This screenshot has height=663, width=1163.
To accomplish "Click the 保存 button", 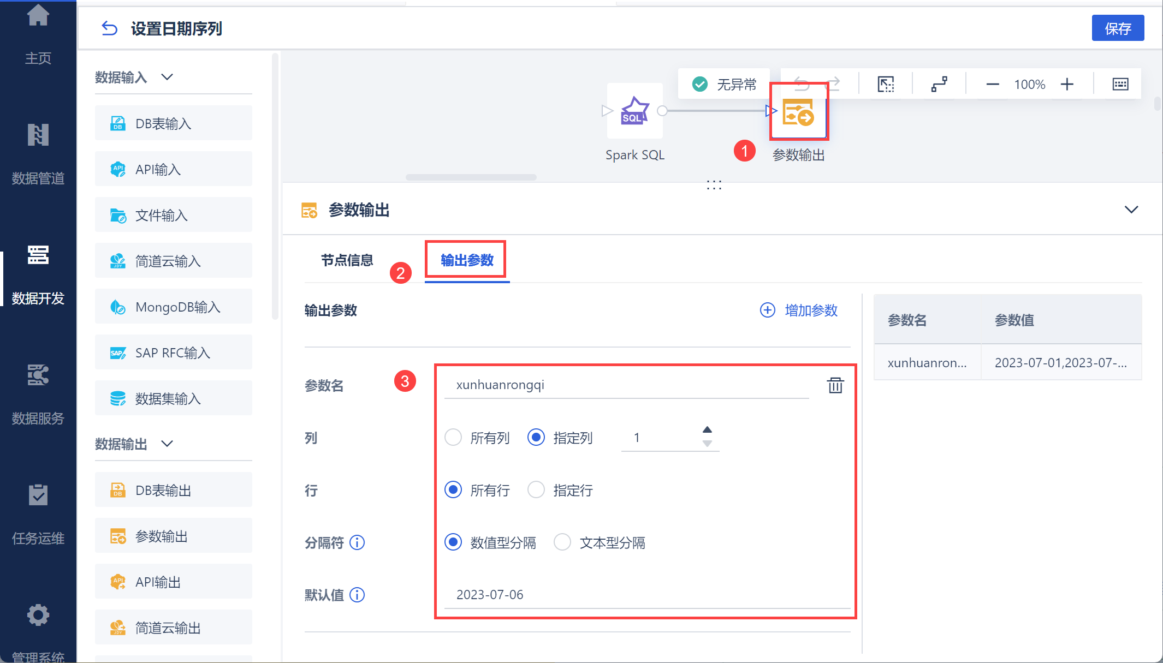I will click(1117, 28).
